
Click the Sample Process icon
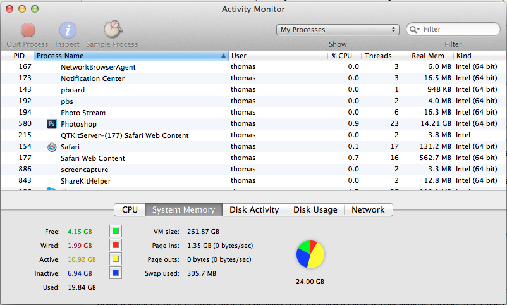coord(113,29)
